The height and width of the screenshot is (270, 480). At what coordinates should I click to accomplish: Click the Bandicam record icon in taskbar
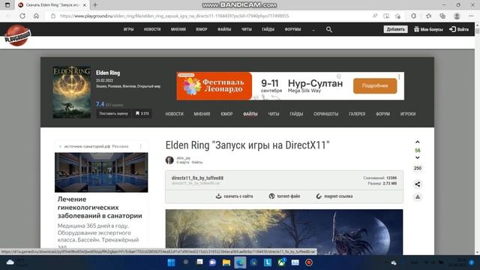309,262
